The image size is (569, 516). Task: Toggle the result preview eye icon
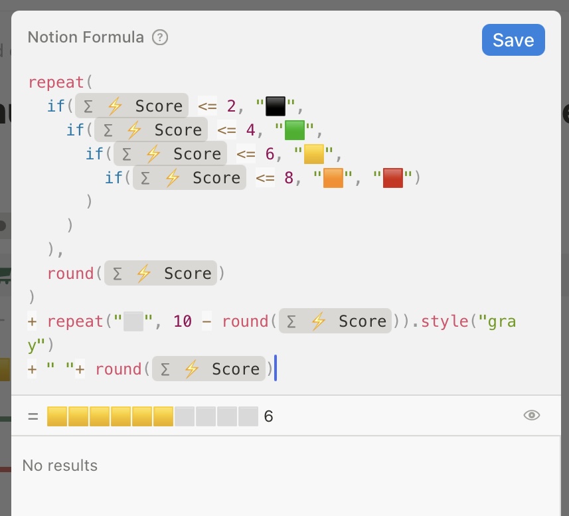click(531, 414)
